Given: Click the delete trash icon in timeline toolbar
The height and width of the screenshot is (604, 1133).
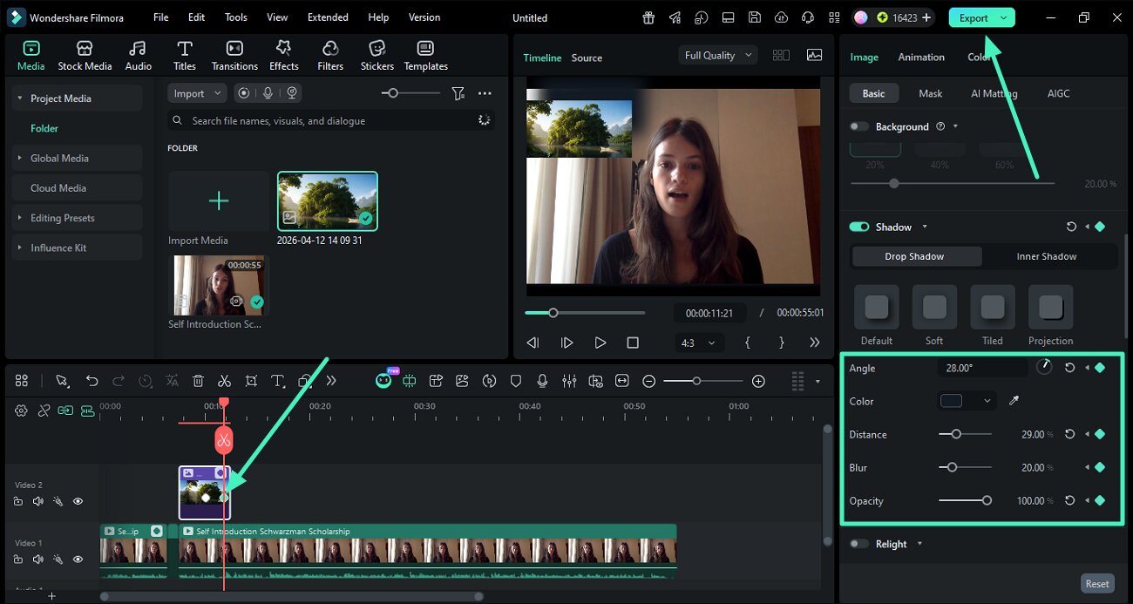Looking at the screenshot, I should tap(198, 381).
